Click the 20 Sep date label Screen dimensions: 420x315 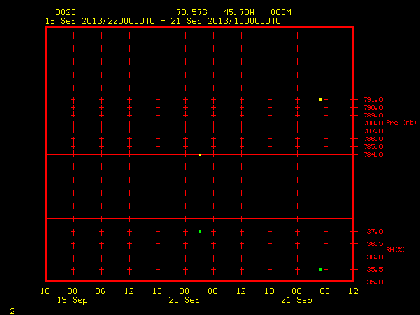184,300
